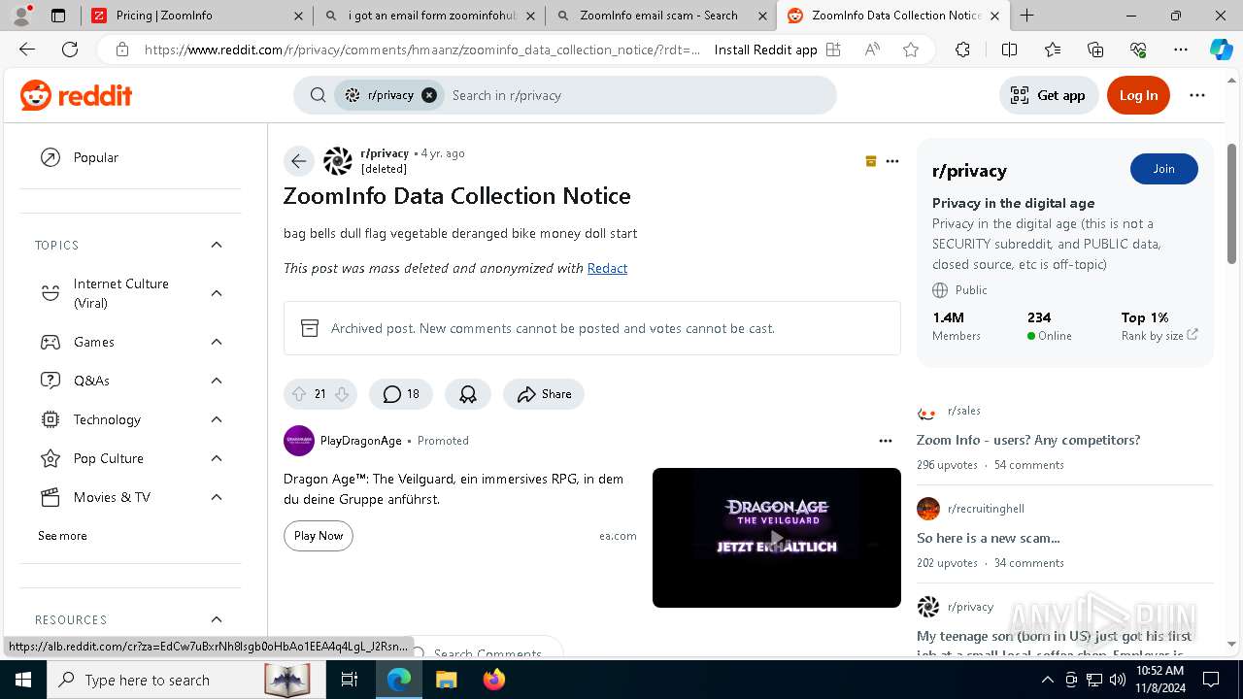The width and height of the screenshot is (1243, 699).
Task: Open the Rank by size link
Action: pyautogui.click(x=1159, y=336)
